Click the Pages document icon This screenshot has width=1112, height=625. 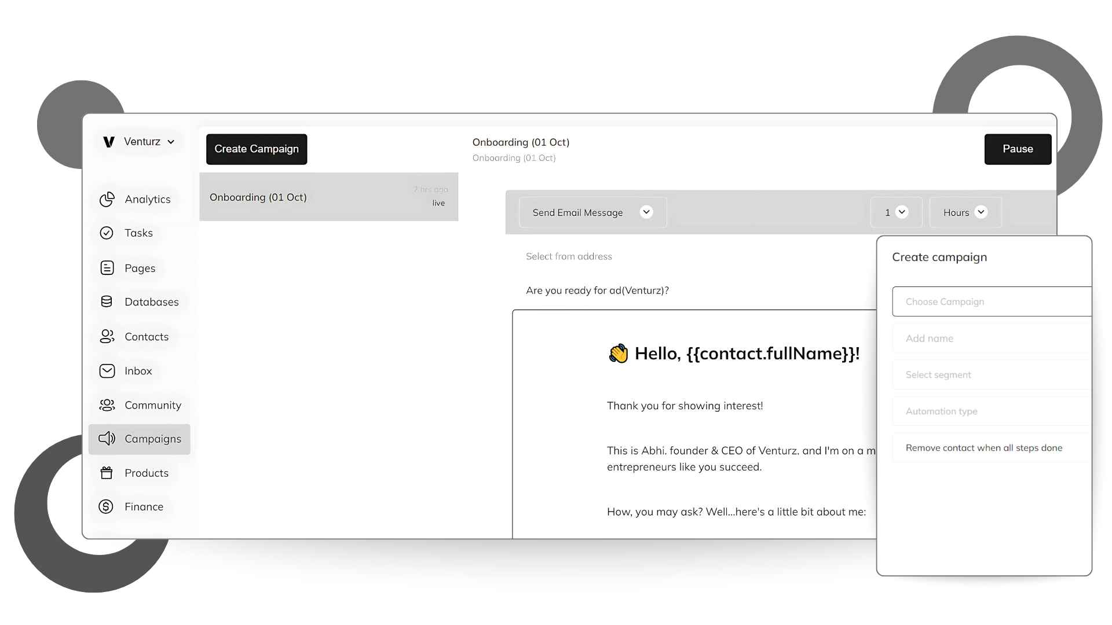[x=107, y=268]
